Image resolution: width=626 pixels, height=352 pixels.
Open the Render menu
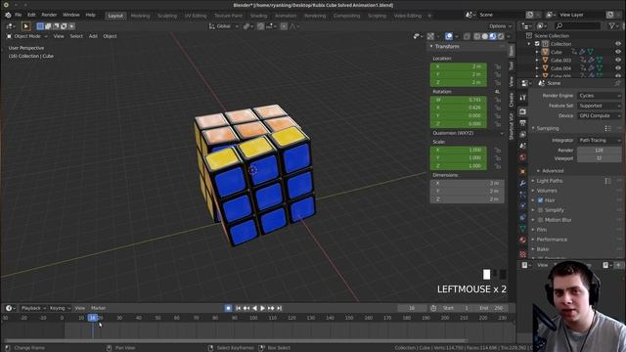49,15
